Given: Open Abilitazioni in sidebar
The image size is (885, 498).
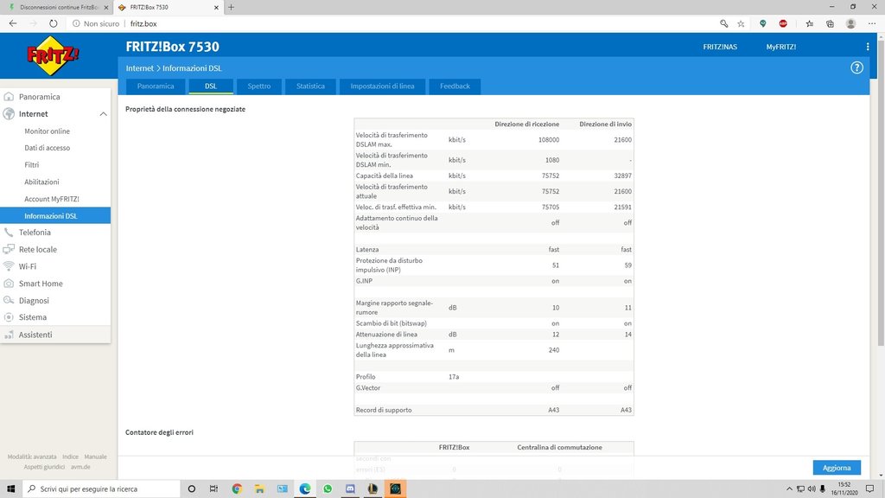Looking at the screenshot, I should click(x=41, y=182).
